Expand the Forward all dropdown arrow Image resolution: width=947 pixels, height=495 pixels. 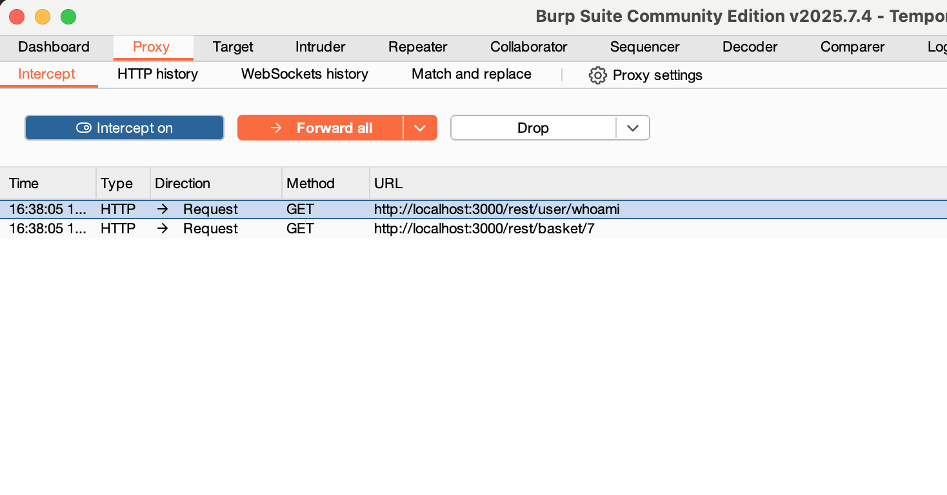pyautogui.click(x=420, y=128)
